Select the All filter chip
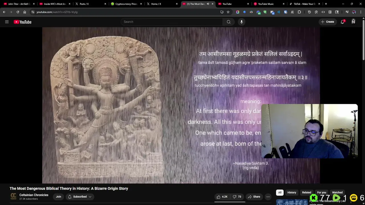The image size is (365, 205). tap(280, 192)
